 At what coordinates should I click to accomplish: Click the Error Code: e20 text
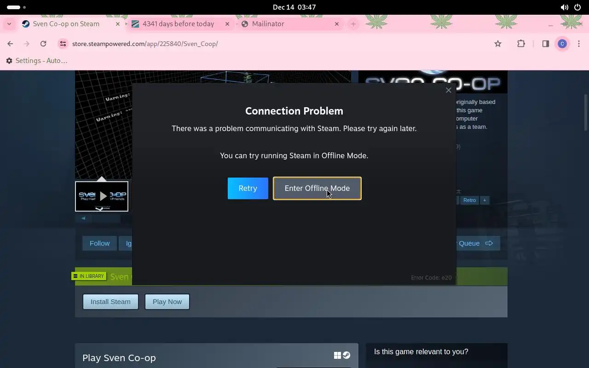(431, 277)
